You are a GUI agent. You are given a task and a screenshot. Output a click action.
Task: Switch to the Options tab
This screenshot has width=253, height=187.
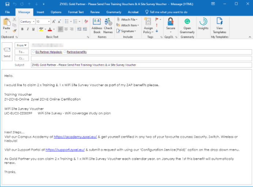(56, 12)
